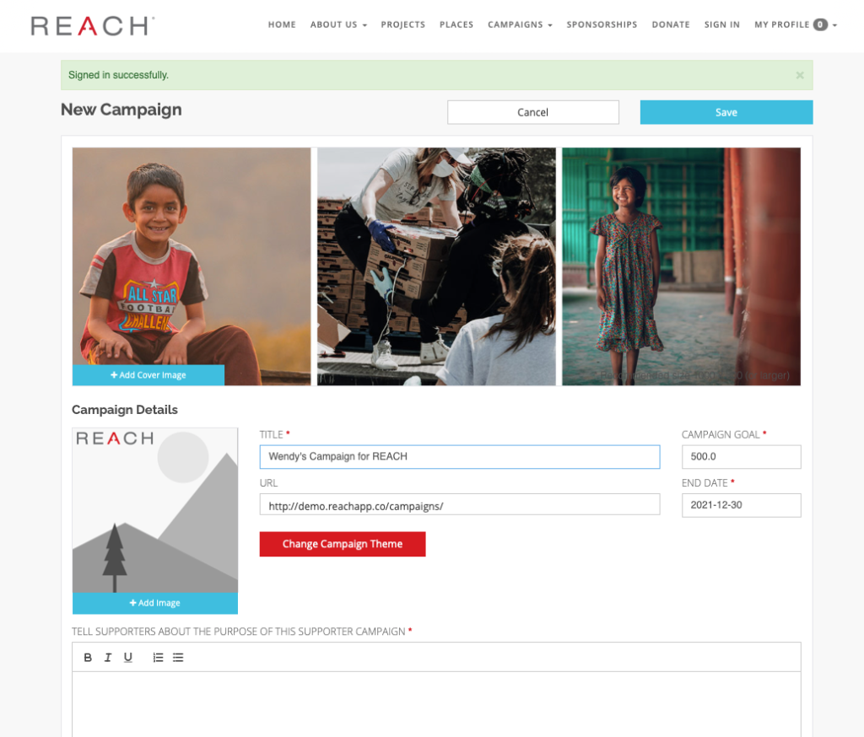Toggle bold formatting in the editor
Viewport: 864px width, 737px height.
click(x=88, y=657)
